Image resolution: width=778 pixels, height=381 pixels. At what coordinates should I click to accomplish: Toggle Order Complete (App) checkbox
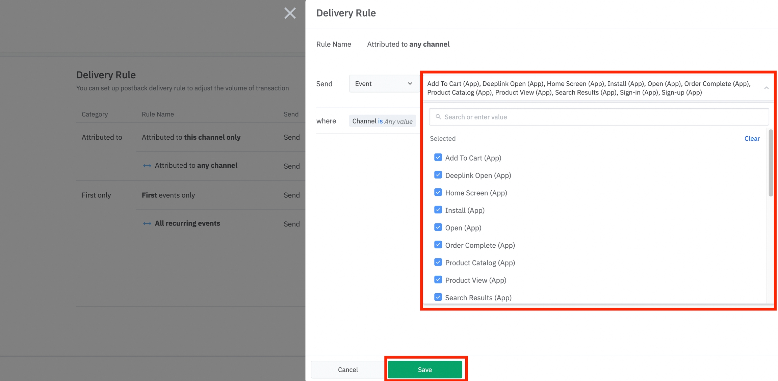pyautogui.click(x=438, y=245)
